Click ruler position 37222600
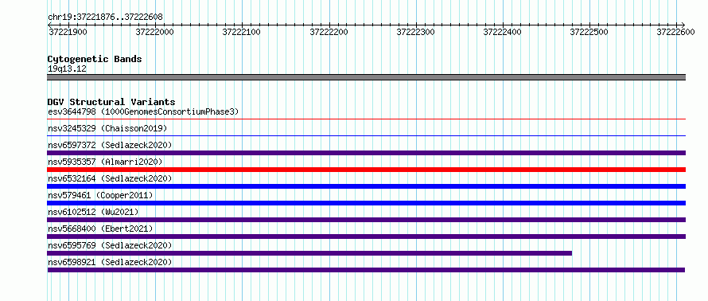708x301 pixels. [x=676, y=32]
